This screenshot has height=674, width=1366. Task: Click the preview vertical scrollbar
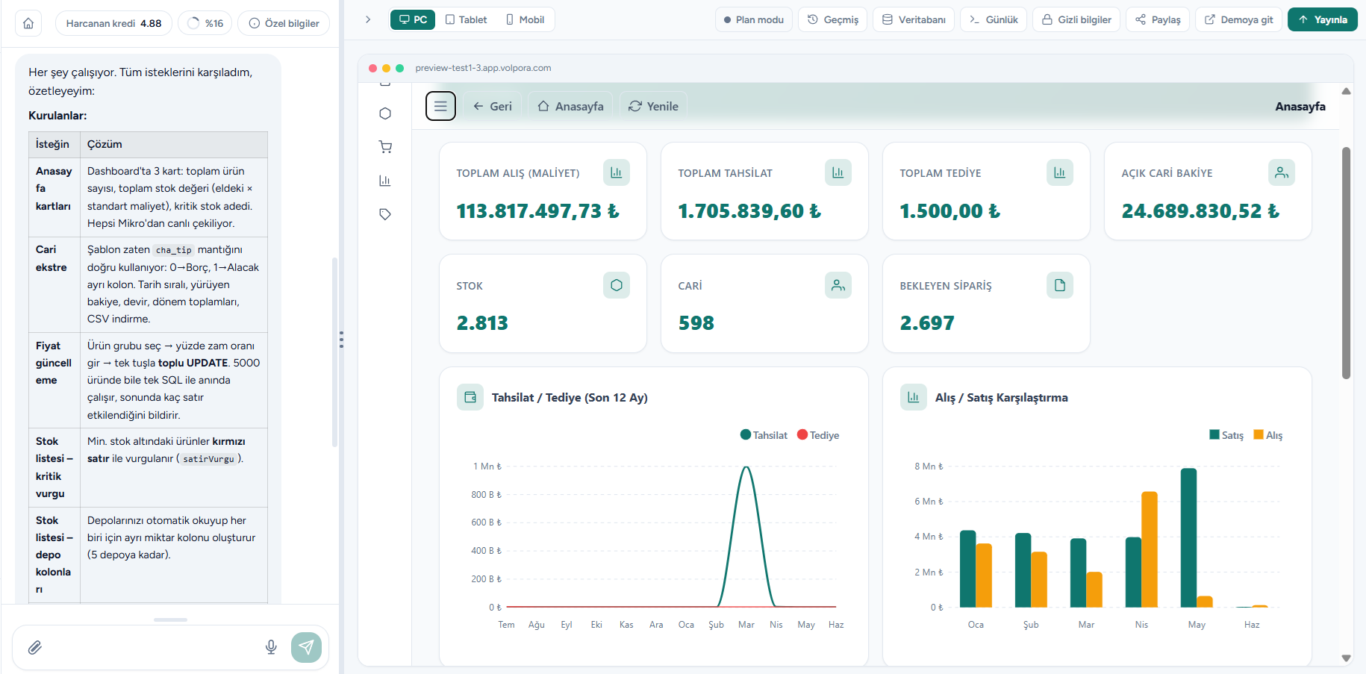point(1347,263)
